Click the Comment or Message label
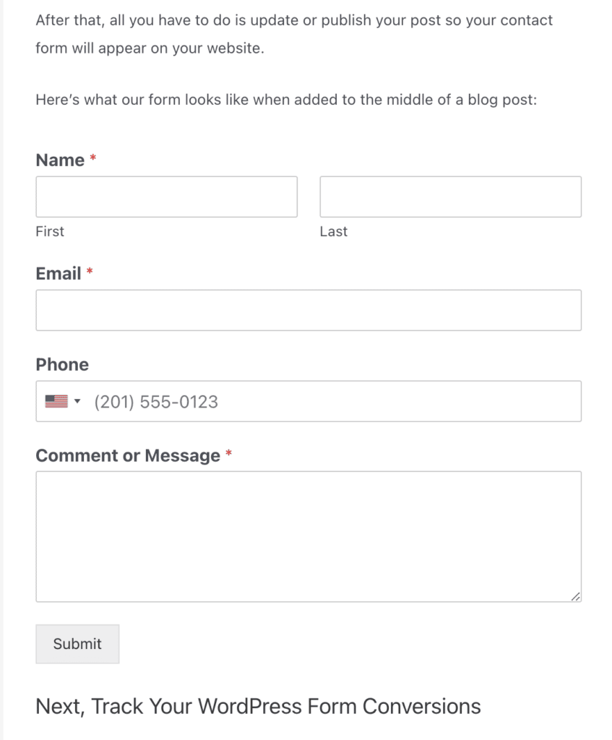 [x=128, y=455]
